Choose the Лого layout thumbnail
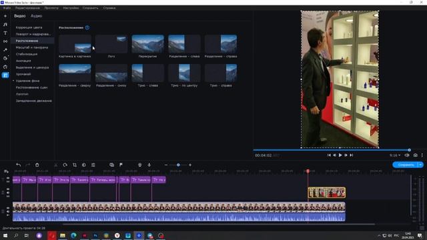Viewport: 427px width, 240px height. pos(111,44)
